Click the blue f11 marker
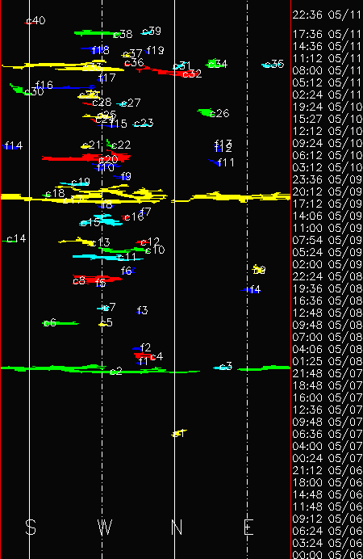Screen dimensions: 363x559 [215, 162]
